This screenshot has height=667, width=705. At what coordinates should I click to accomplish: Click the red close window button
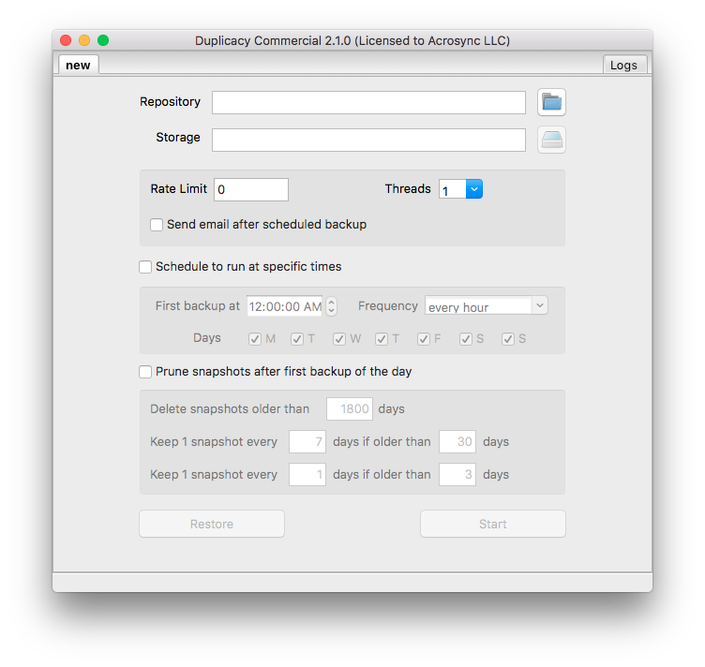click(x=66, y=40)
